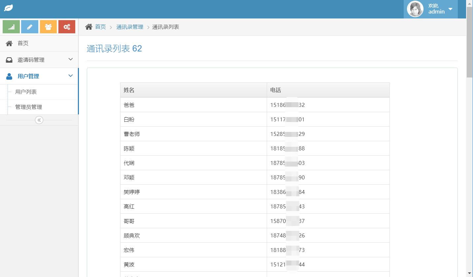The image size is (473, 277).
Task: Select the cloud icon beside 邀请码管理
Action: click(x=9, y=60)
